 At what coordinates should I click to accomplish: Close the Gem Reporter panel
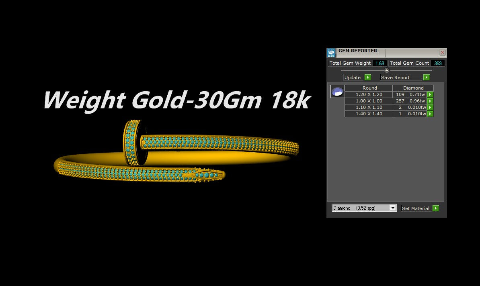point(442,53)
